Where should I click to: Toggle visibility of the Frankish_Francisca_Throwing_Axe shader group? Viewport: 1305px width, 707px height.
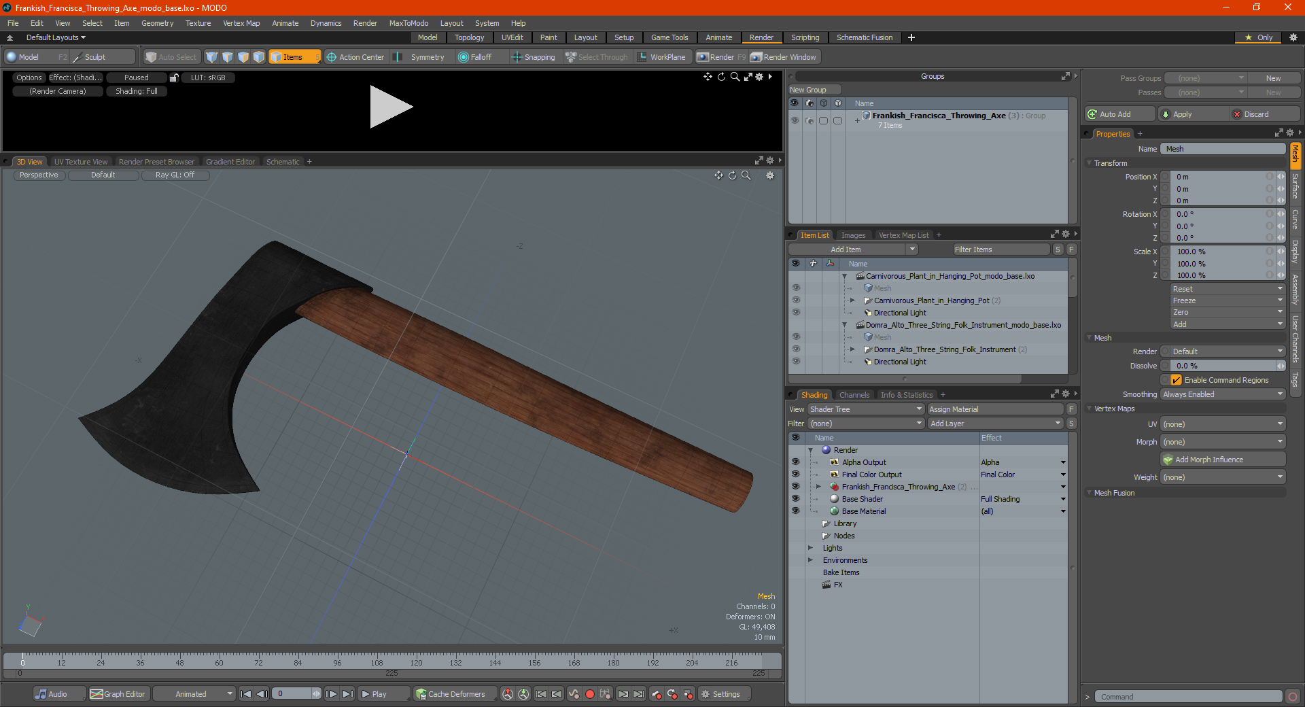pyautogui.click(x=795, y=487)
